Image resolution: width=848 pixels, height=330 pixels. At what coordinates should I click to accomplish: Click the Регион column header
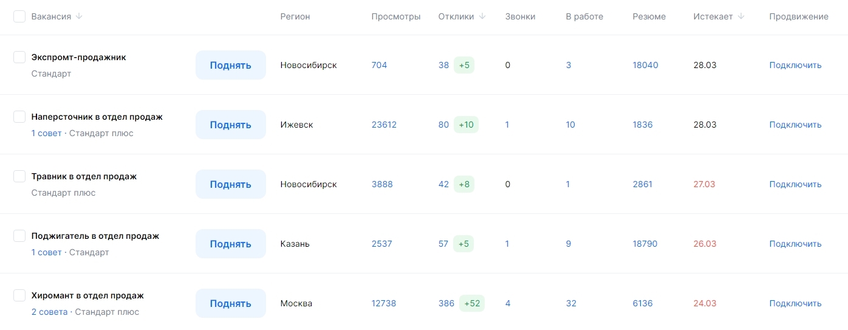295,16
